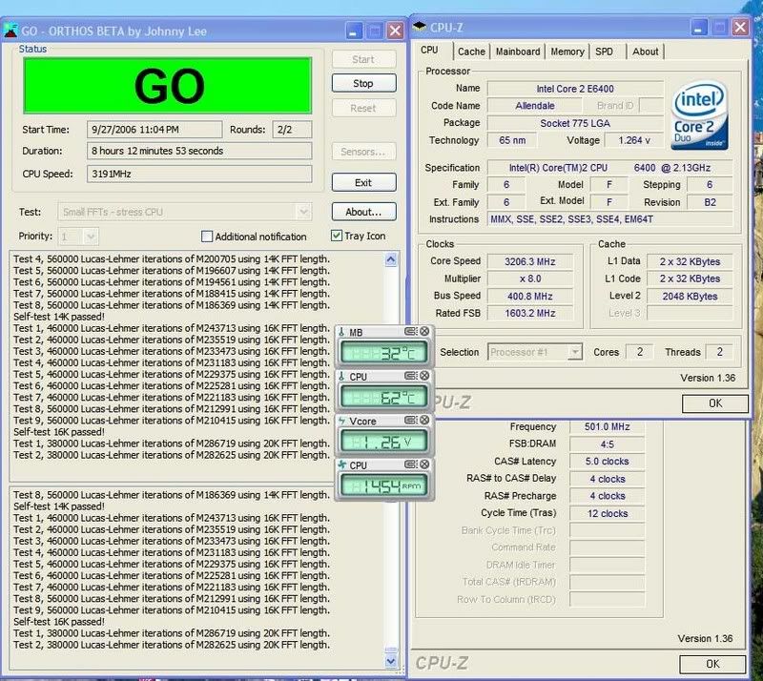Click the MB 32°C temperature display

(383, 353)
